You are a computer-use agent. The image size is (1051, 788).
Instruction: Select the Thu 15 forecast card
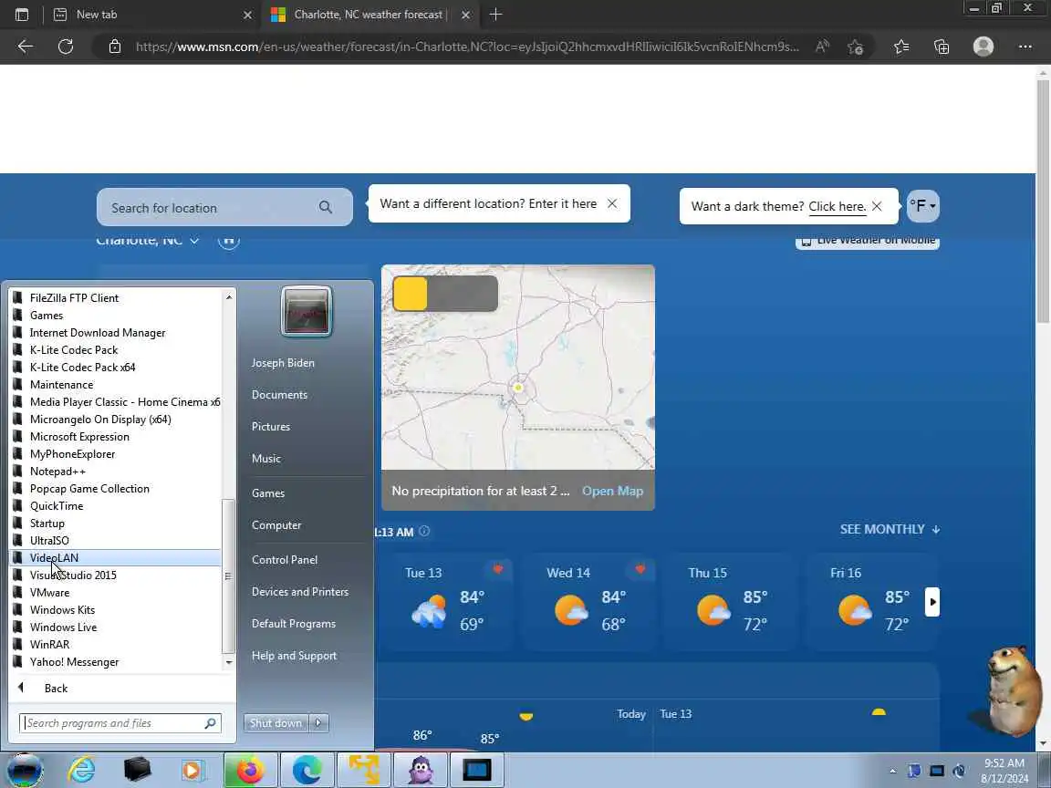tap(730, 602)
